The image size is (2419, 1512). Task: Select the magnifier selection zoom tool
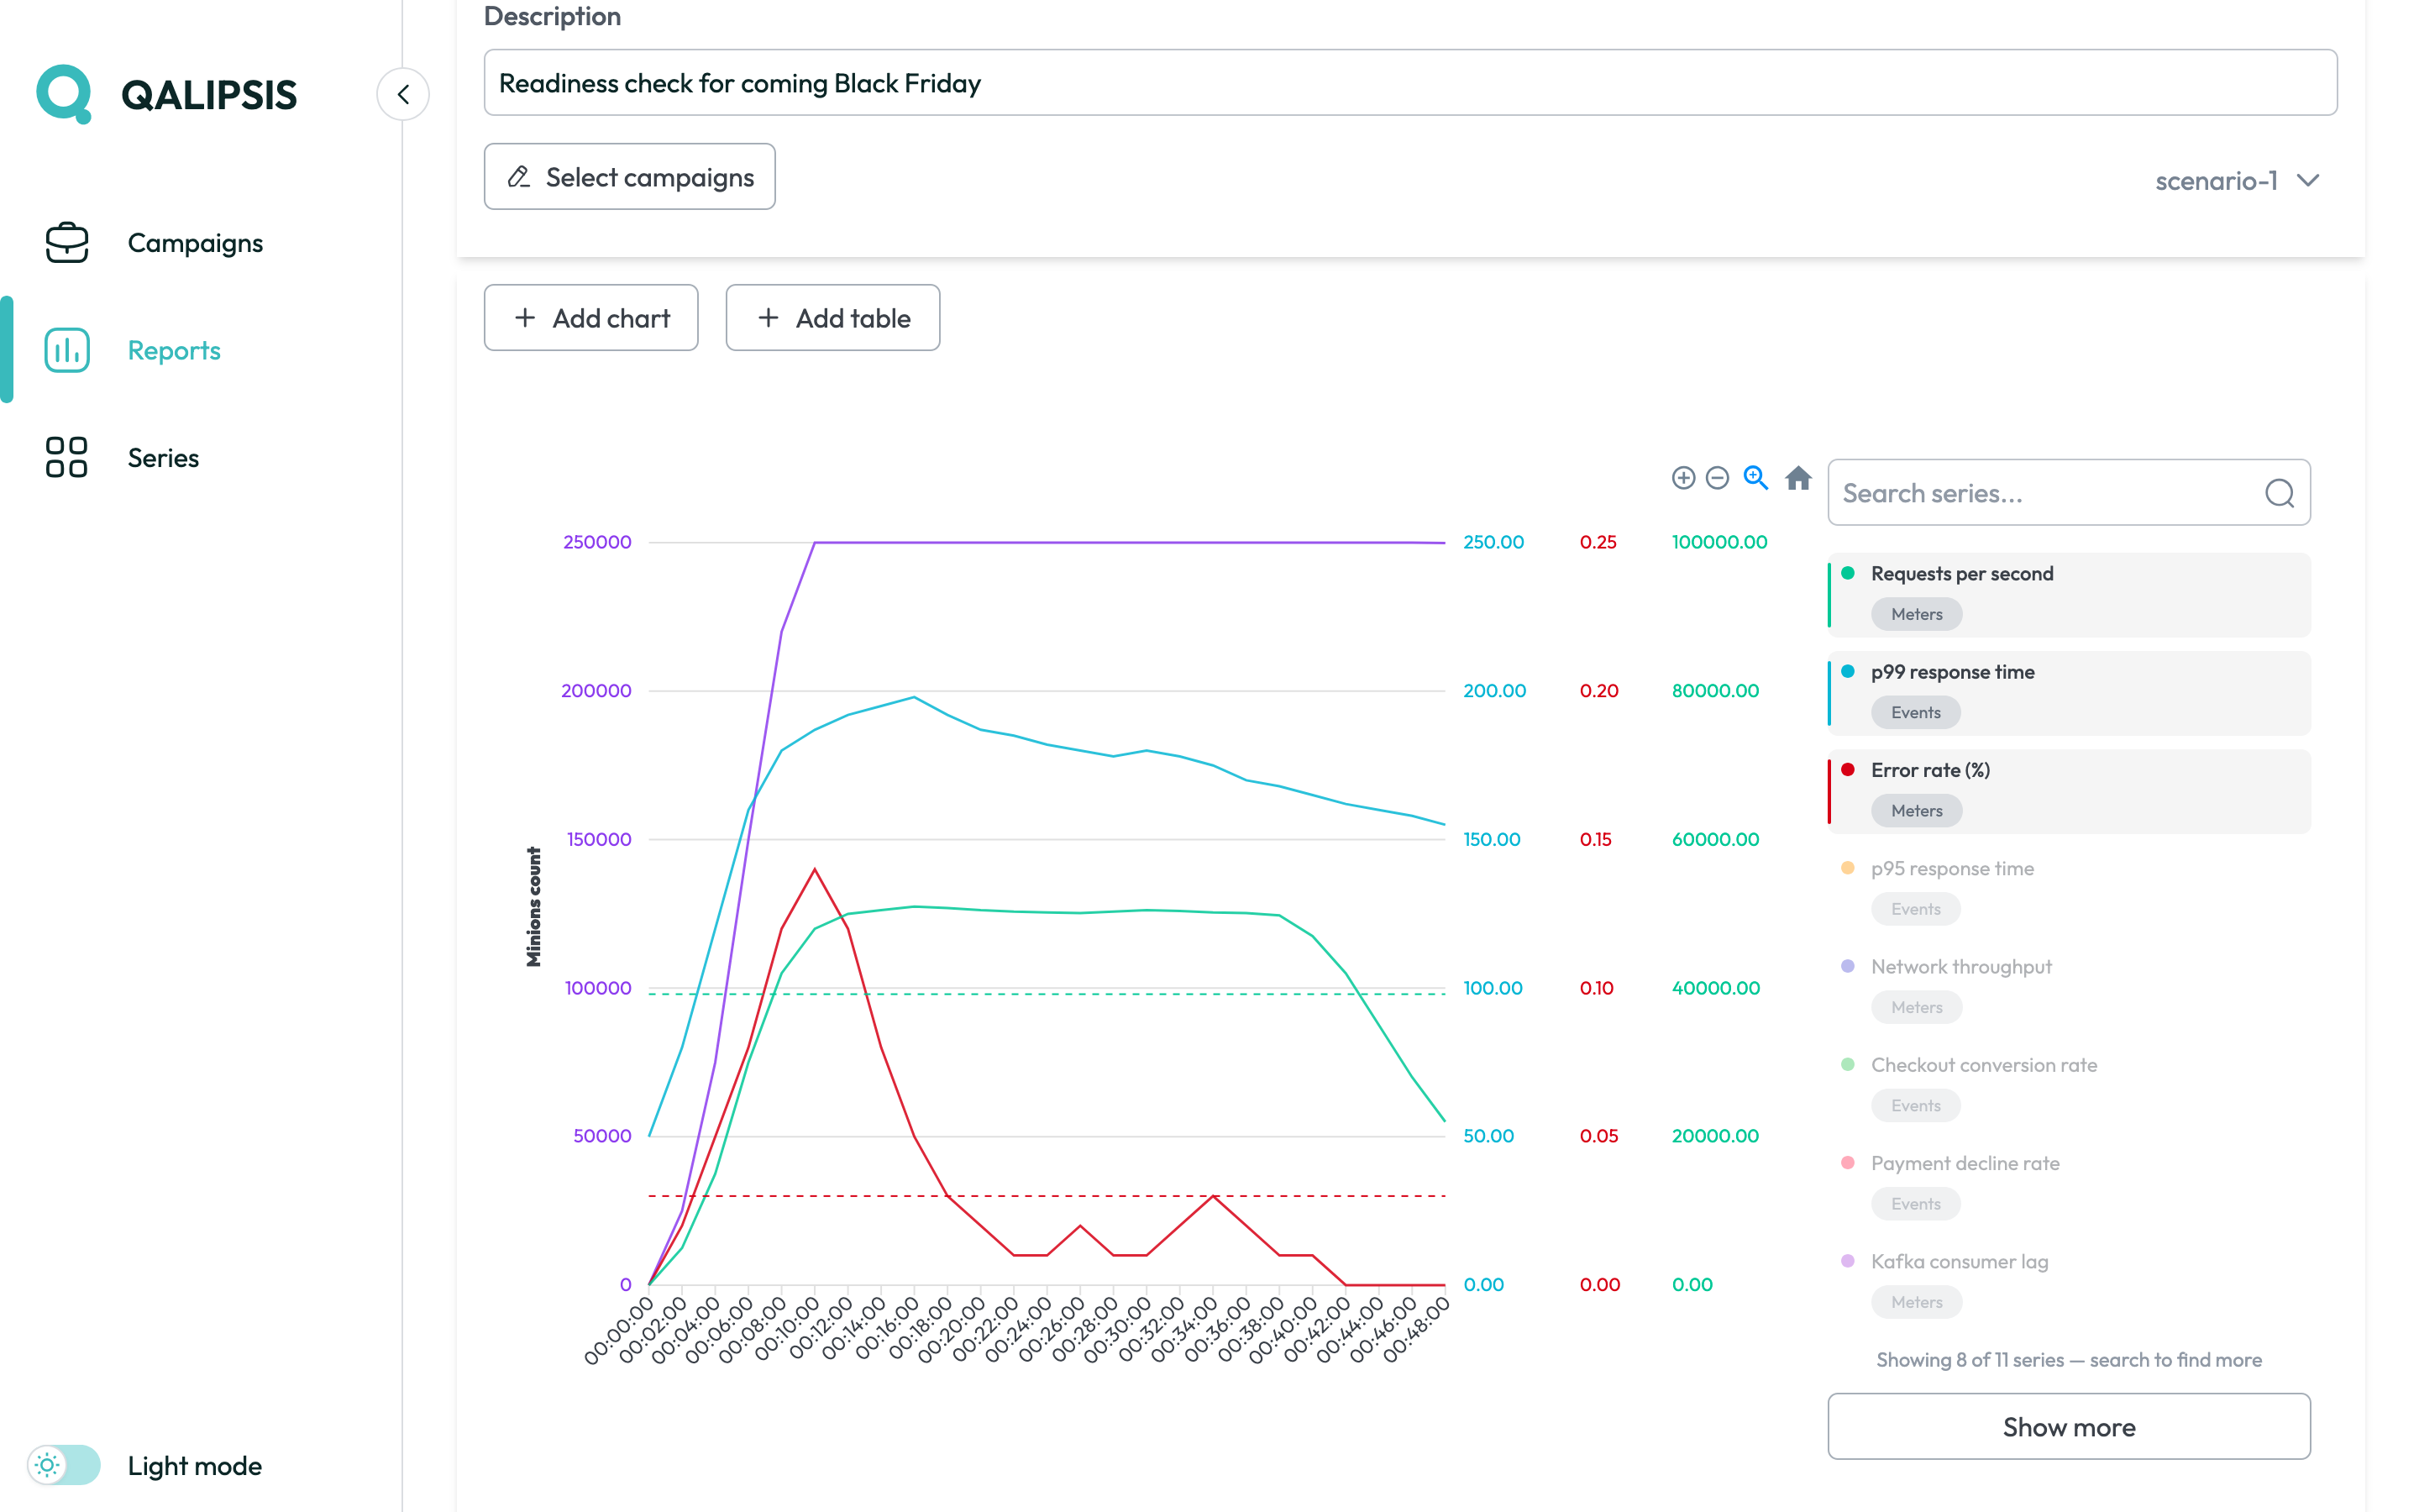coord(1756,478)
